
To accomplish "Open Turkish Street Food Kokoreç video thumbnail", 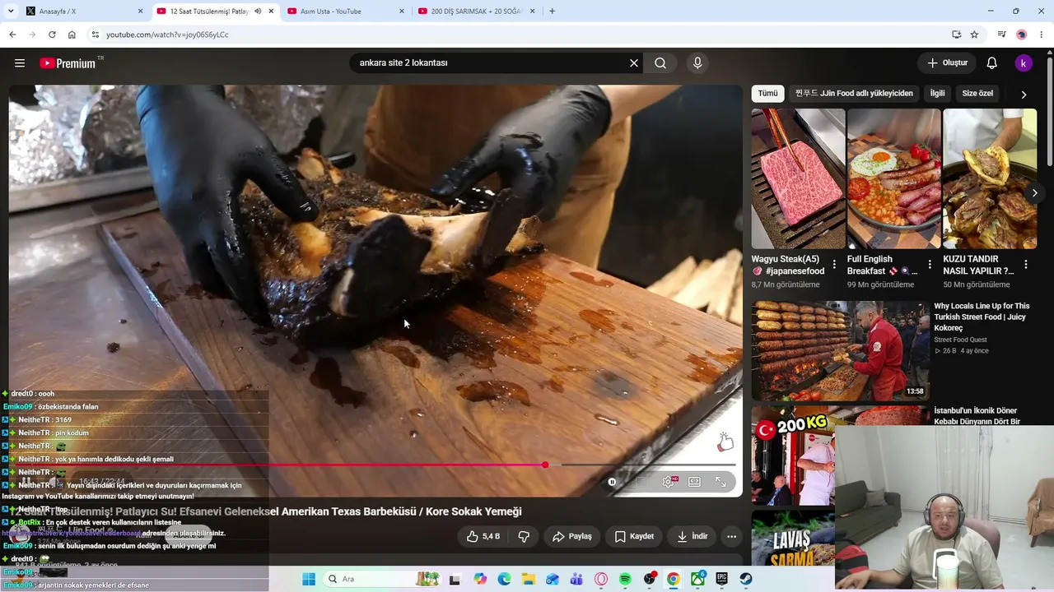I will 840,351.
